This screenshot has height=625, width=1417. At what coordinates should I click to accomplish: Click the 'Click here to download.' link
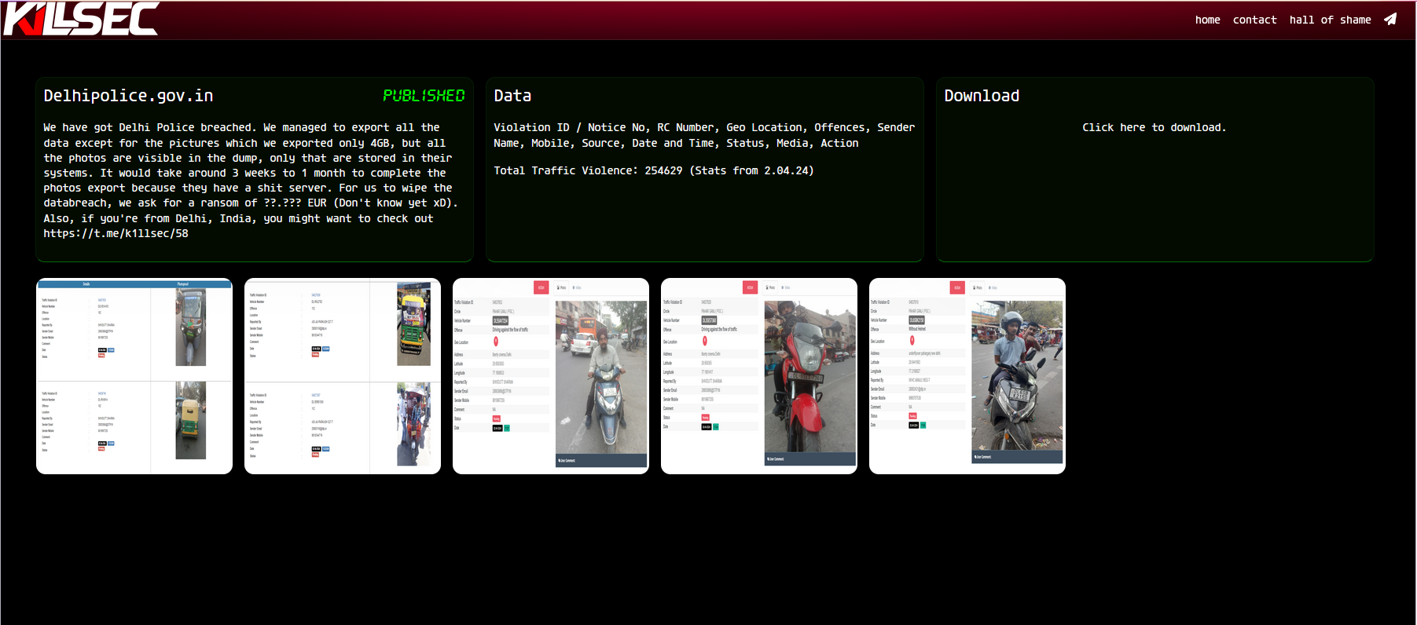coord(1154,127)
